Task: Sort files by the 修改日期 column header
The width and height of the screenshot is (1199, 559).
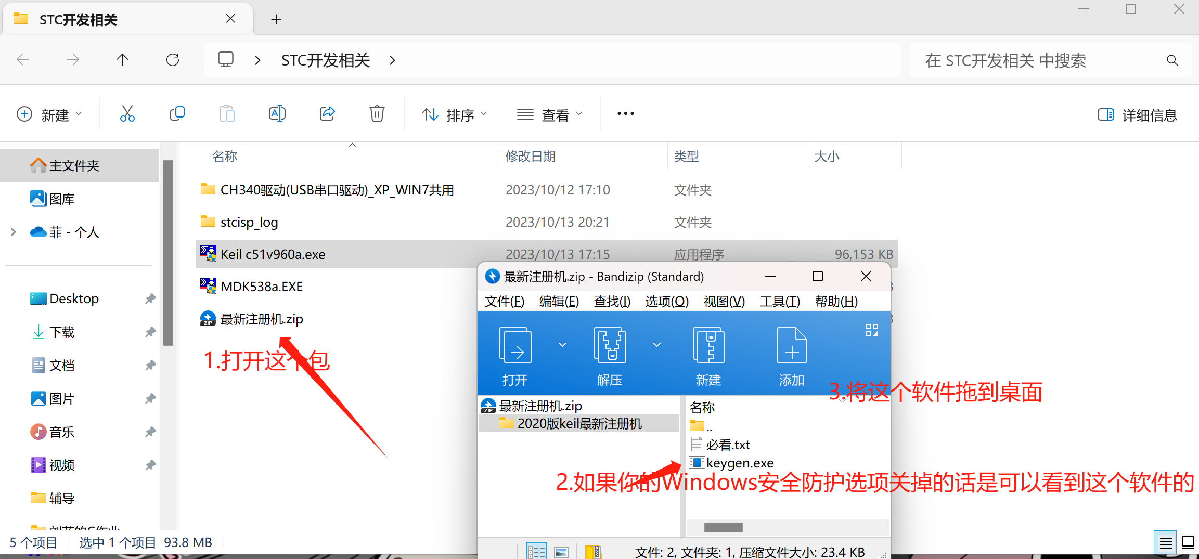Action: 531,156
